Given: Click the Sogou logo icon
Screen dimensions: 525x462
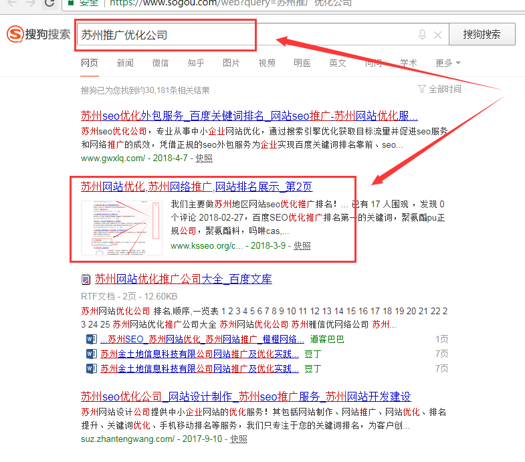Looking at the screenshot, I should pyautogui.click(x=15, y=35).
